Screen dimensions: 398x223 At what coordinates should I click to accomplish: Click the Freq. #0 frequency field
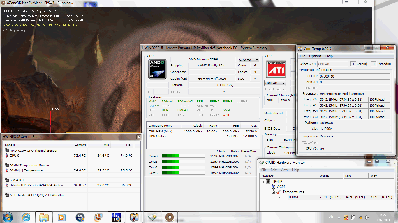[x=343, y=99]
